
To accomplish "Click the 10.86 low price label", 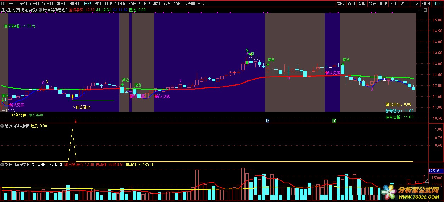I will (x=10, y=111).
